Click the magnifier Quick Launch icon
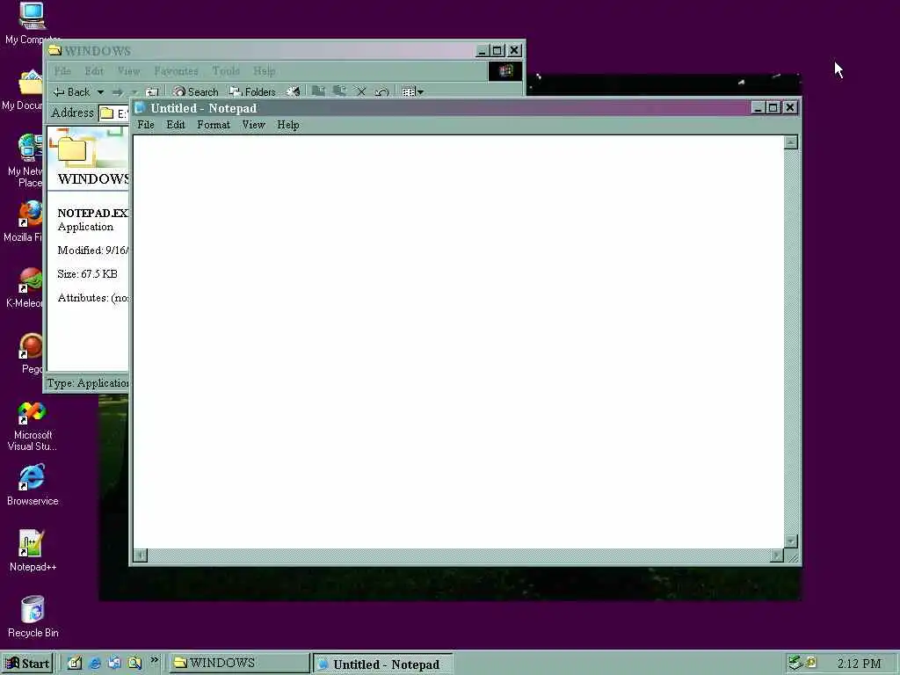This screenshot has width=900, height=675. point(134,663)
